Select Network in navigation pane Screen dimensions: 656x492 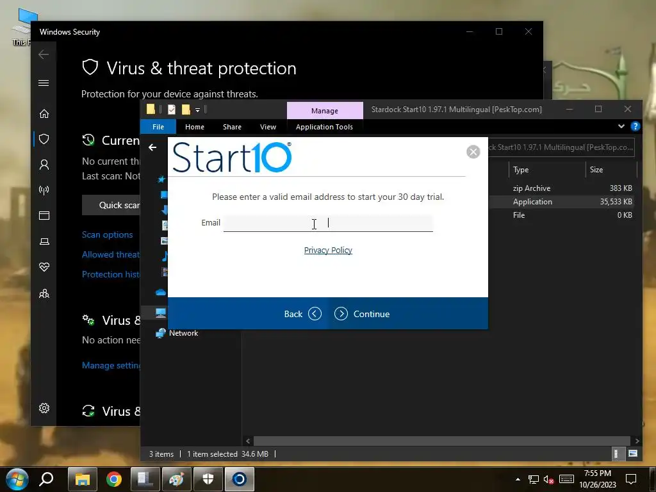183,333
